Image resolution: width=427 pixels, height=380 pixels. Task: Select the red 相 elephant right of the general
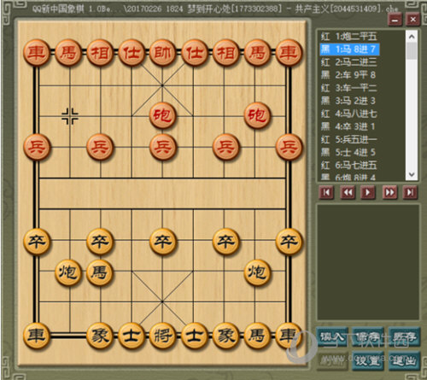click(x=225, y=53)
